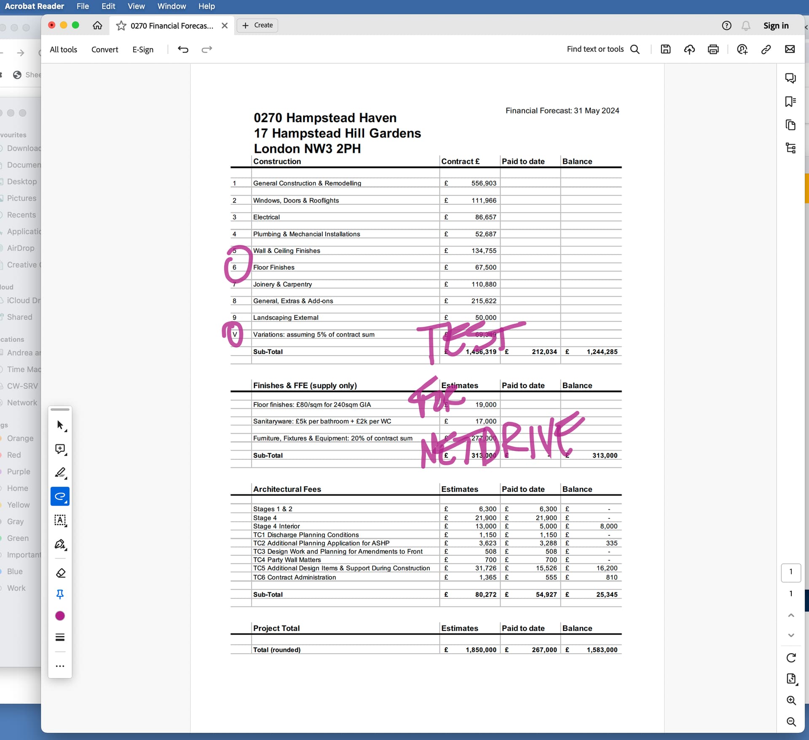Open the Convert tool

[x=104, y=49]
